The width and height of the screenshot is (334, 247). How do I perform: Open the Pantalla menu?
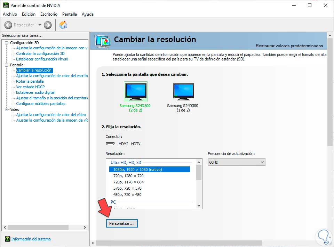coord(70,14)
